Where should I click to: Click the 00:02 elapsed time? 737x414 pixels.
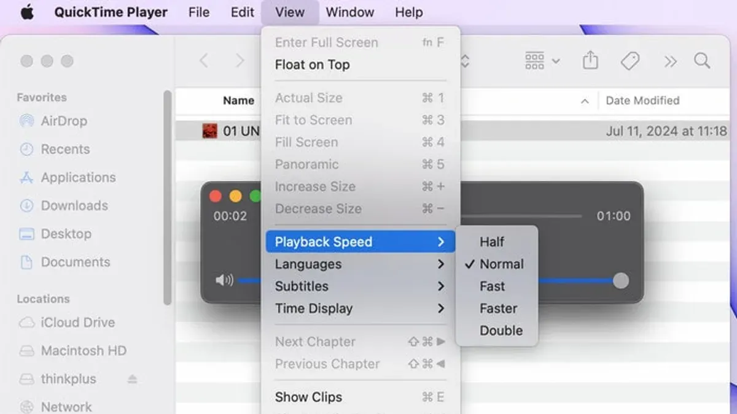click(230, 216)
